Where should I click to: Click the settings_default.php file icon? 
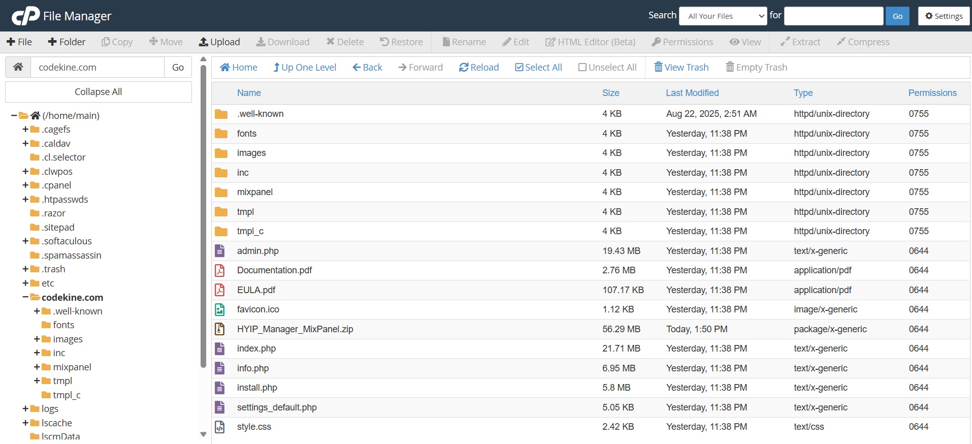point(220,407)
